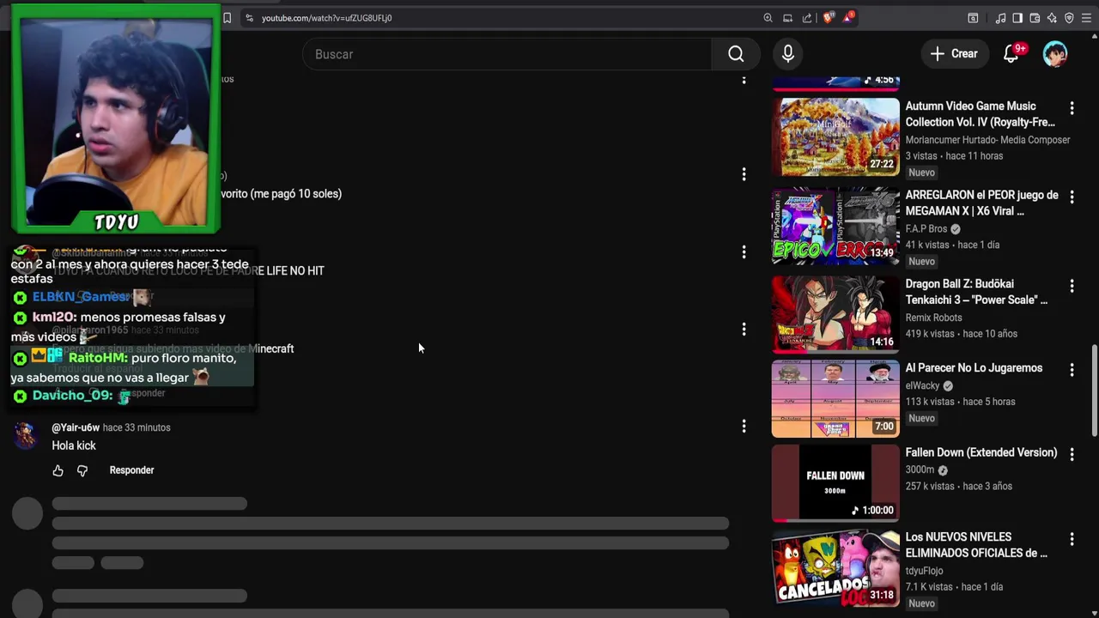Open Brave Rewards triangle icon
Screen dimensions: 1099x618
coord(848,18)
